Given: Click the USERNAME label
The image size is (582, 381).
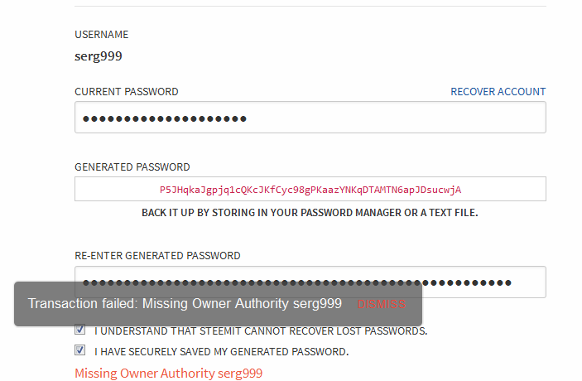Looking at the screenshot, I should (101, 35).
